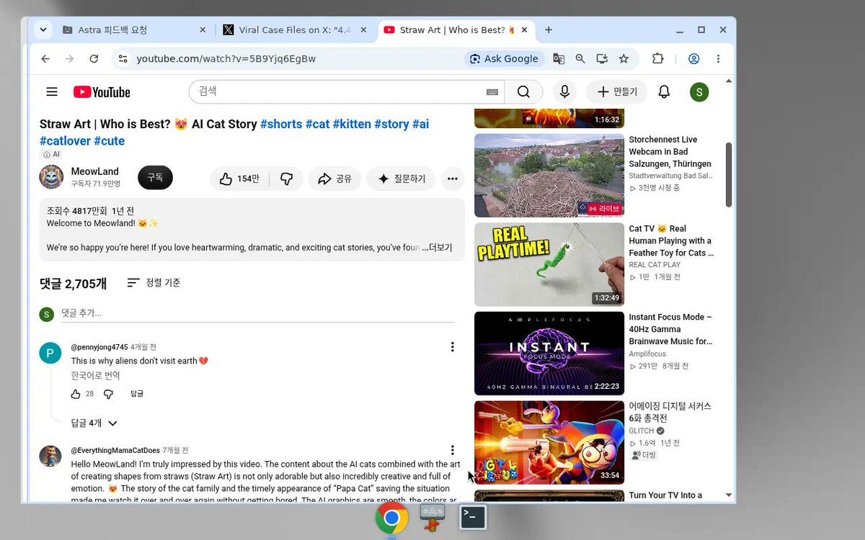This screenshot has width=865, height=540.
Task: Click 한국어로 번역 translate link
Action: click(x=95, y=375)
